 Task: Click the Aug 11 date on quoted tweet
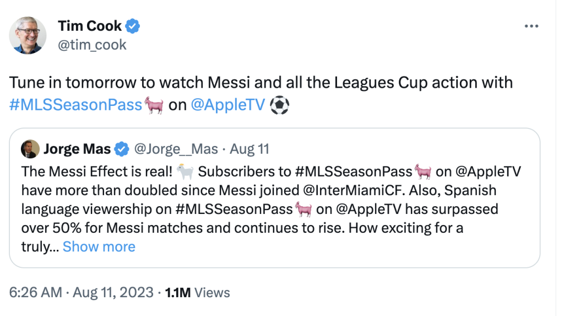249,149
